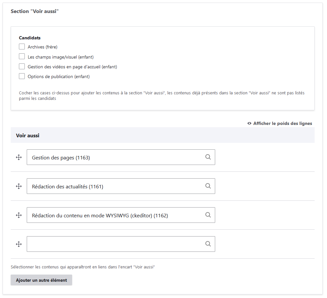This screenshot has width=327, height=298.
Task: Check the Archives (frère) checkbox
Action: (x=22, y=47)
